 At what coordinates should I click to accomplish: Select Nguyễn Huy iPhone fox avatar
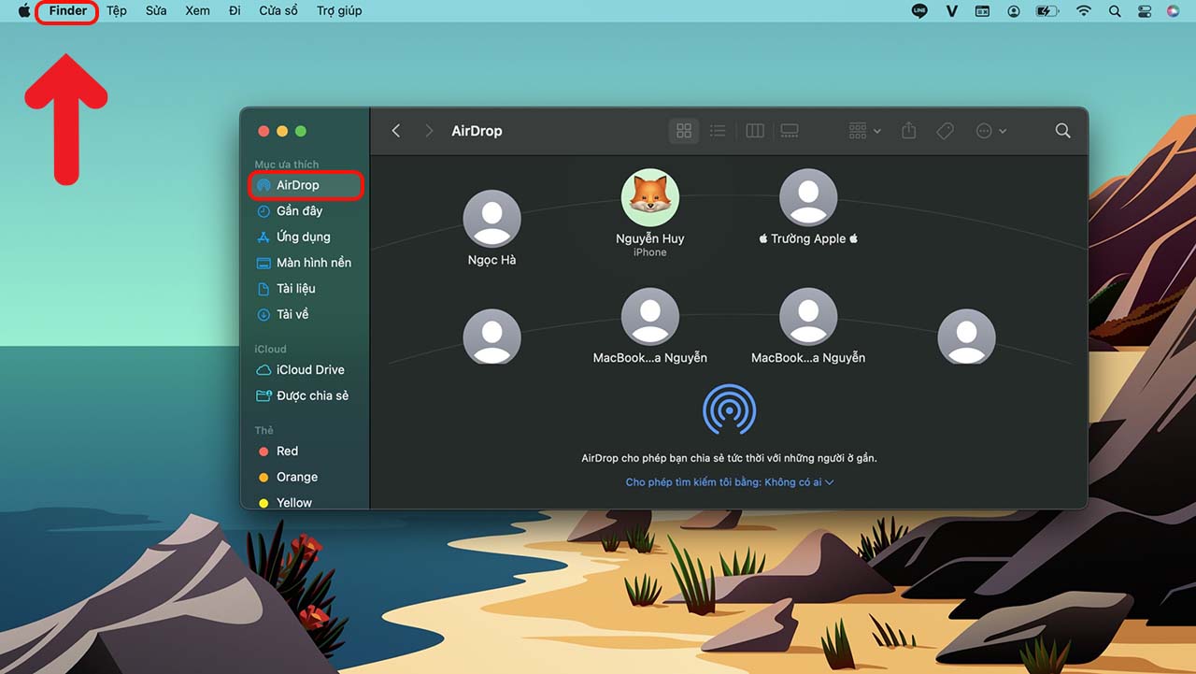point(650,198)
